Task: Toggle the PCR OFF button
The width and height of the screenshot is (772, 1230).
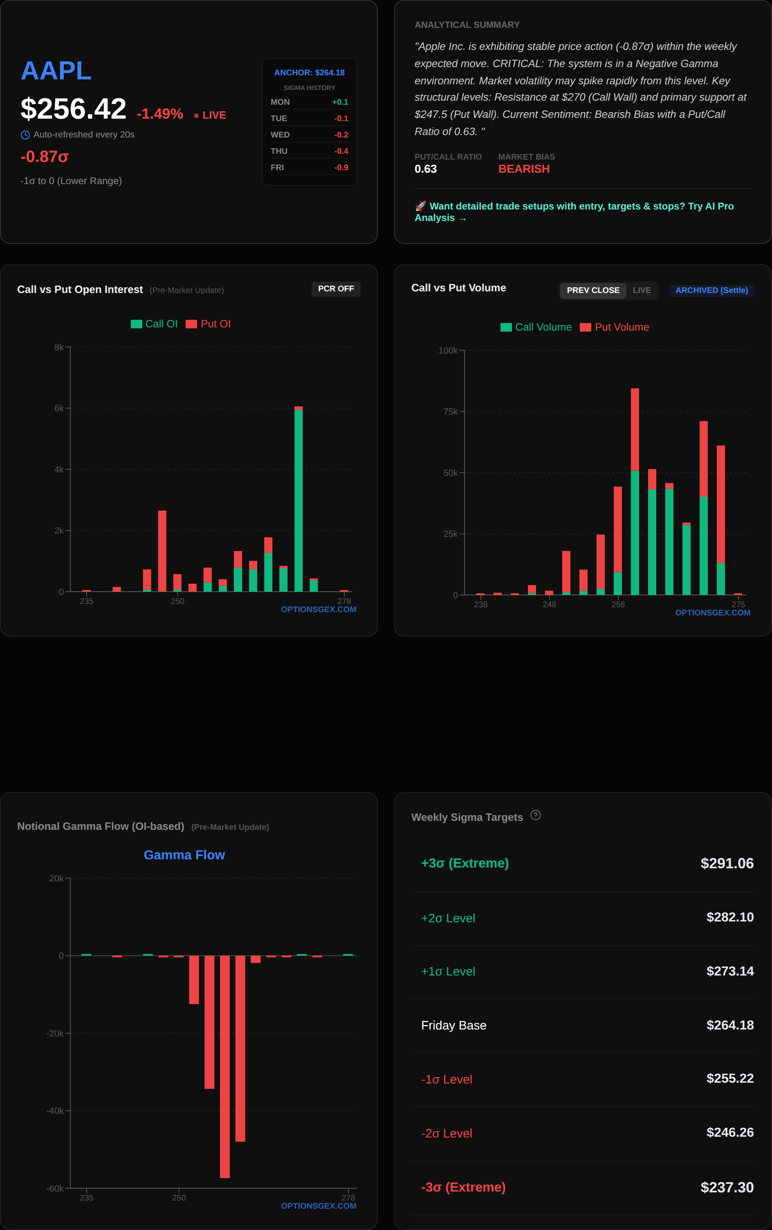Action: pyautogui.click(x=335, y=288)
